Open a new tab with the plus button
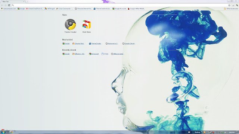The image size is (239, 134). coord(27,1)
